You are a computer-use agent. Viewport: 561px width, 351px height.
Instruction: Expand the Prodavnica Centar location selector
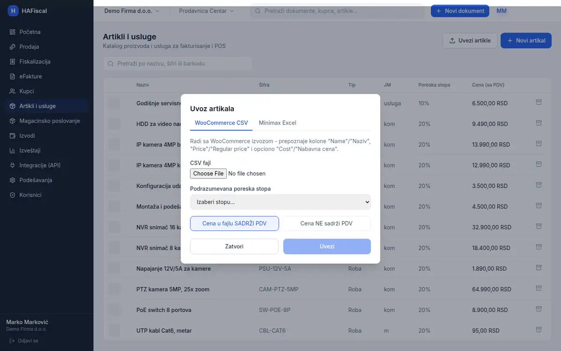pos(206,11)
